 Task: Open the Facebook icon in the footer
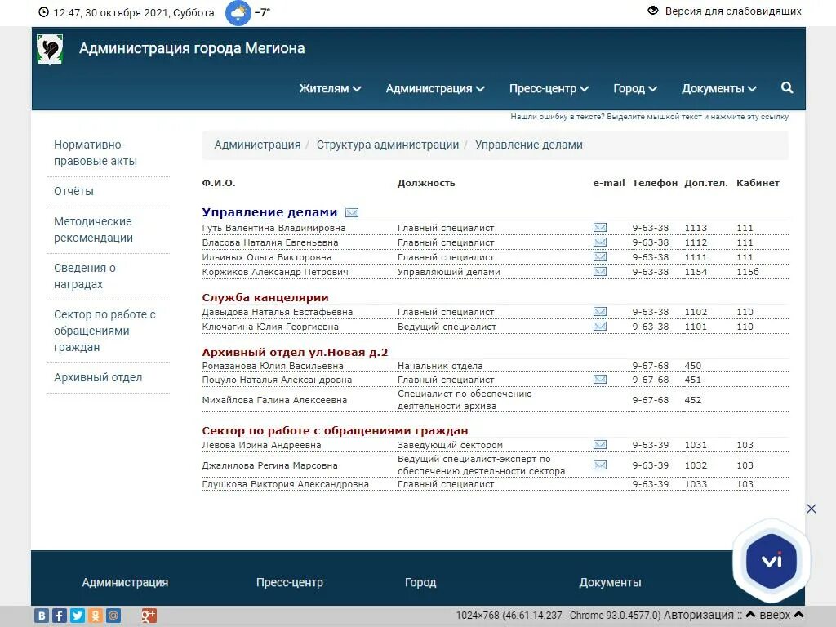(60, 616)
